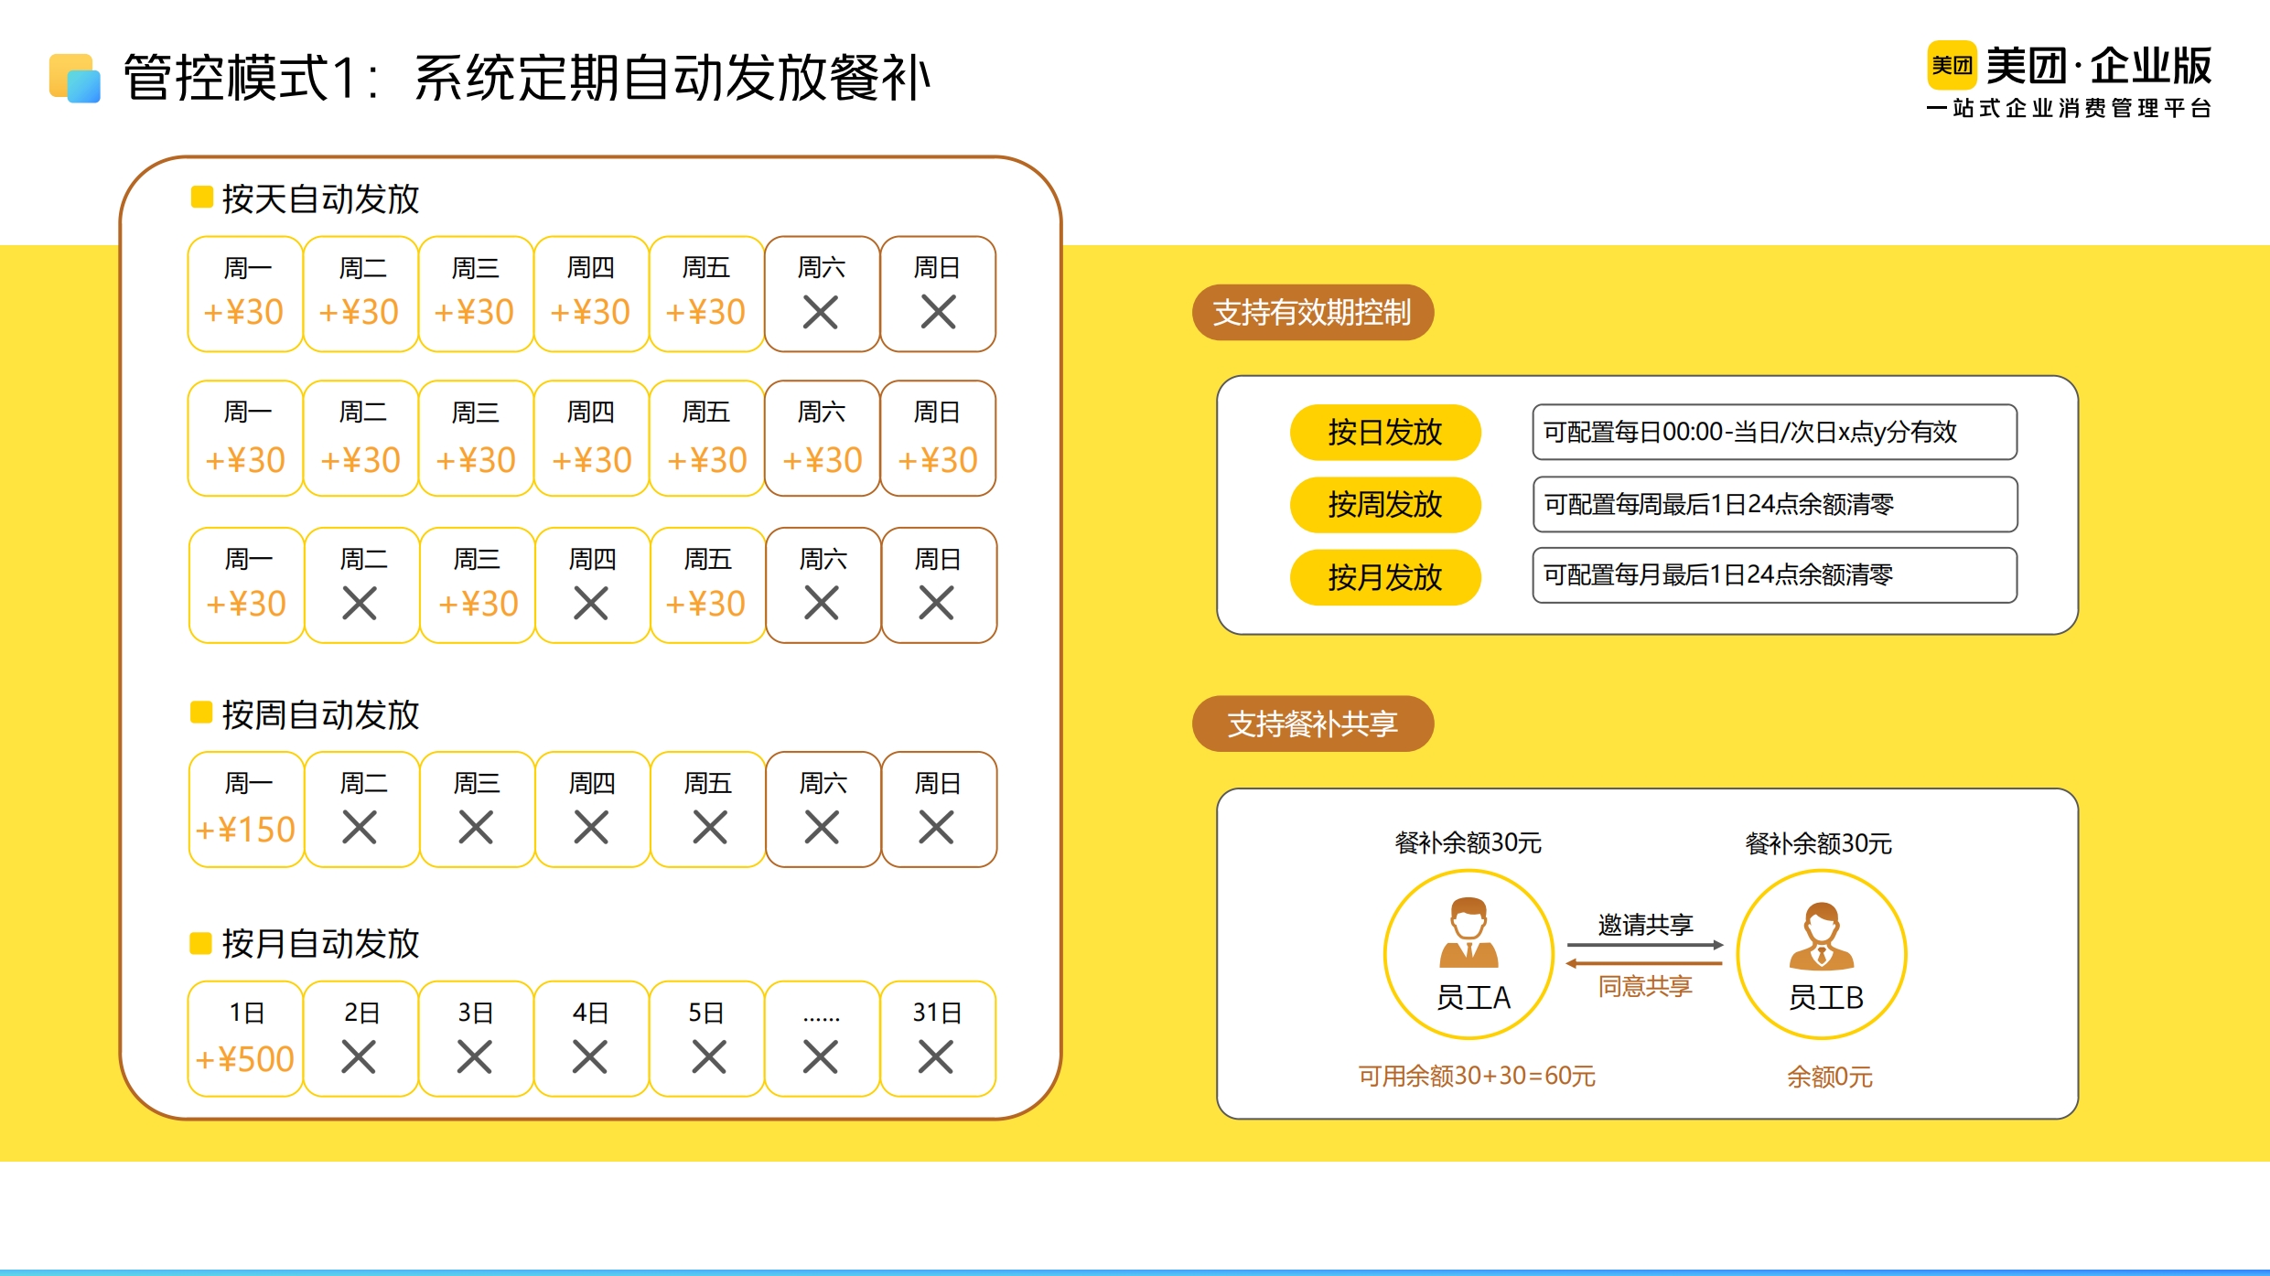Click the X in 3日 cell
Screen dimensions: 2270x1276
pos(475,1057)
